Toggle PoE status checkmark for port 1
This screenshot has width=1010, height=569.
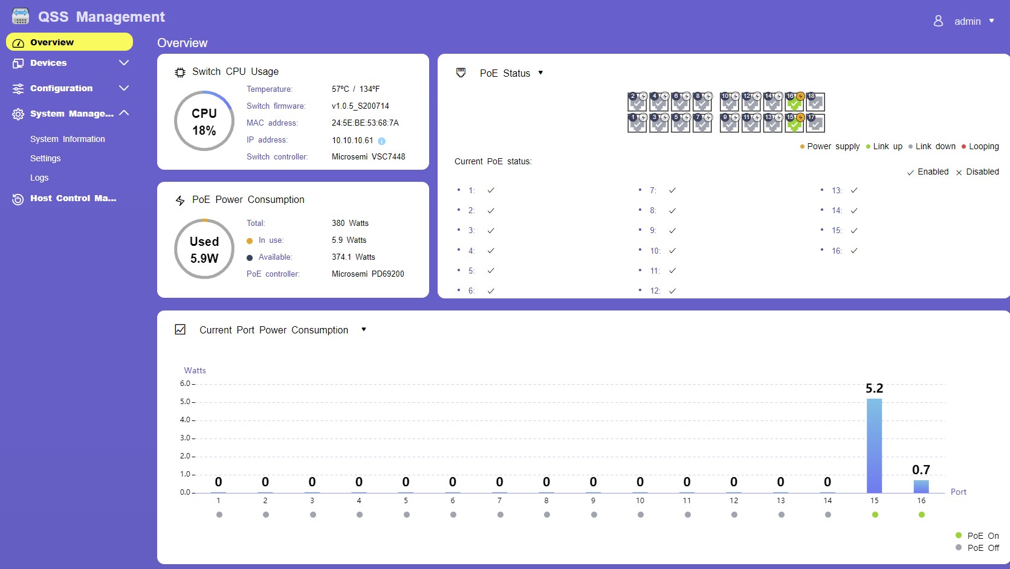491,190
